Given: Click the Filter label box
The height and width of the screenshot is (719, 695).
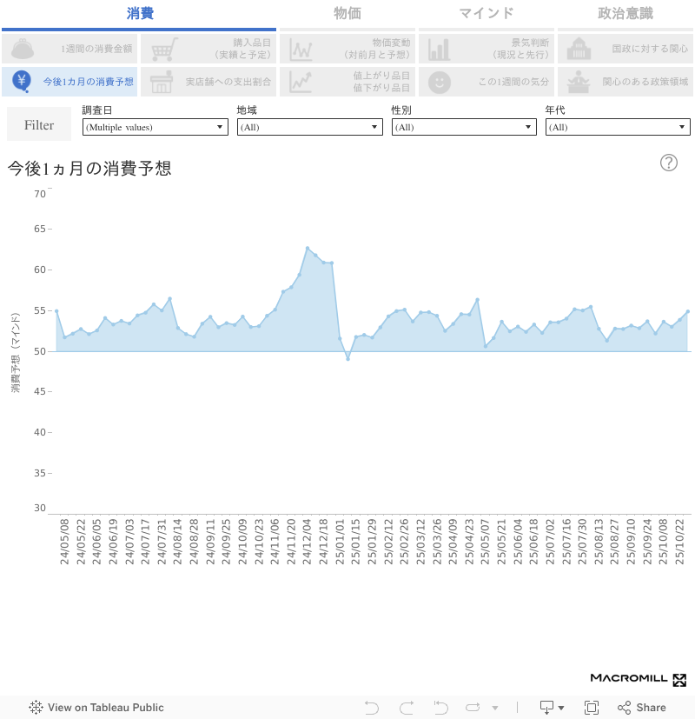Looking at the screenshot, I should click(x=39, y=124).
